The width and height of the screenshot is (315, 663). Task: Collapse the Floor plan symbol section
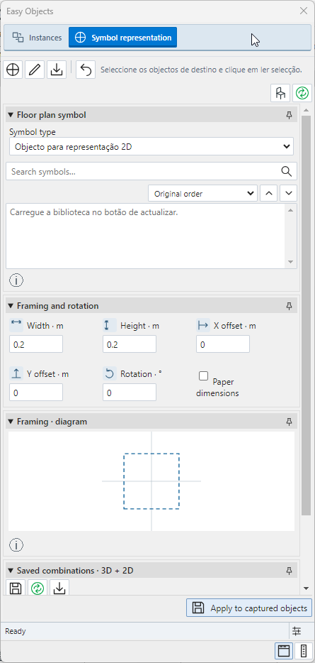coord(11,115)
